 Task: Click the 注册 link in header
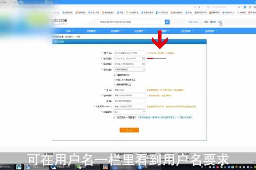(x=220, y=22)
